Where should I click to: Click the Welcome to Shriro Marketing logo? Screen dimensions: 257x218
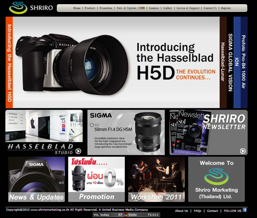216,177
